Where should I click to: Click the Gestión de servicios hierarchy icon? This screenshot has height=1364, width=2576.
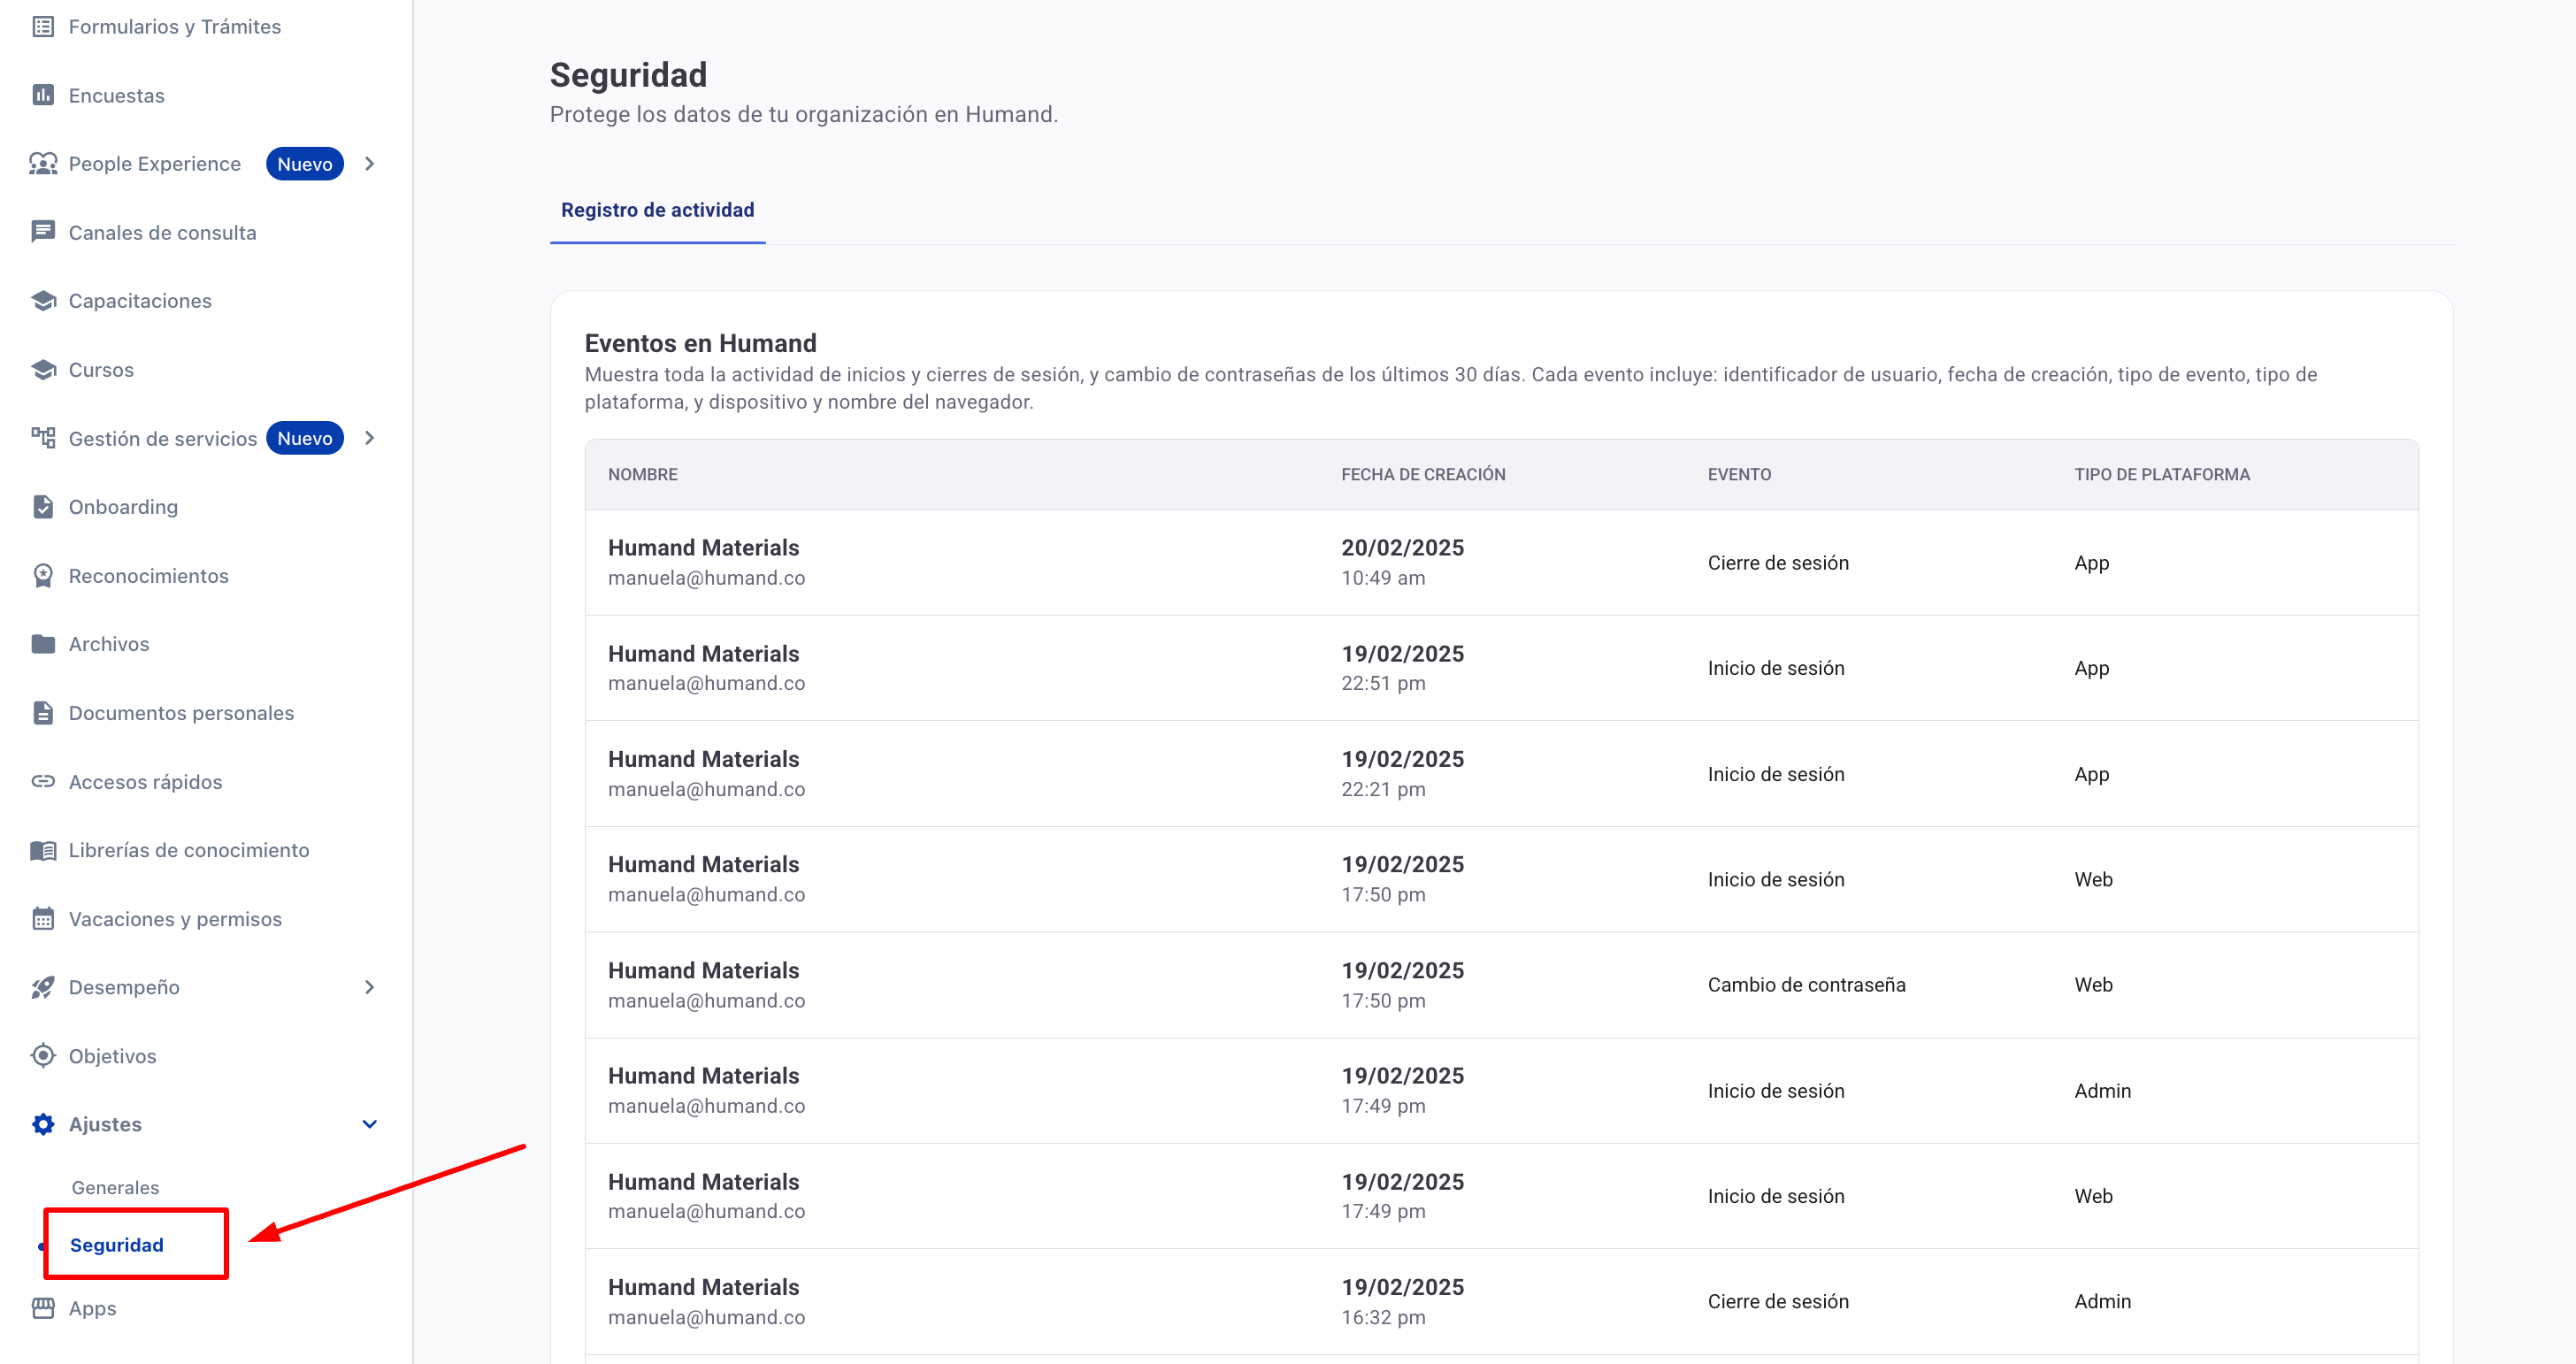click(x=43, y=438)
